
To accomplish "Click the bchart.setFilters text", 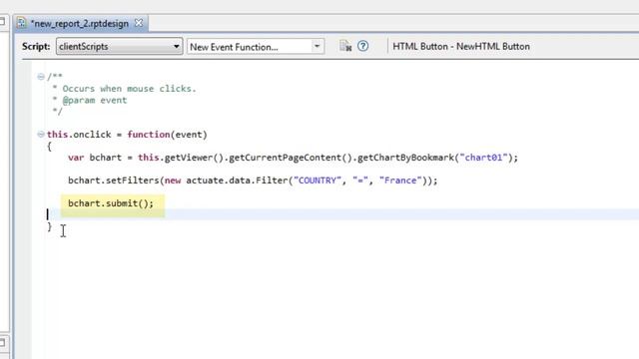I will 113,180.
